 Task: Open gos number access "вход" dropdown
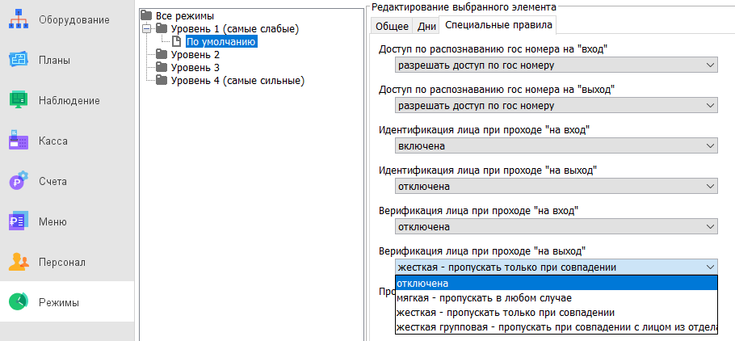[x=556, y=65]
